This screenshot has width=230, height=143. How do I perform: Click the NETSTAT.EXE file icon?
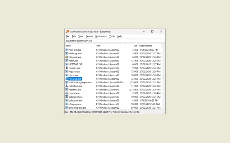(67, 64)
